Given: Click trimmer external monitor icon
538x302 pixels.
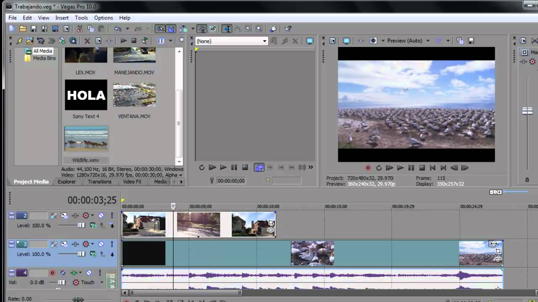Looking at the screenshot, I should click(x=310, y=41).
